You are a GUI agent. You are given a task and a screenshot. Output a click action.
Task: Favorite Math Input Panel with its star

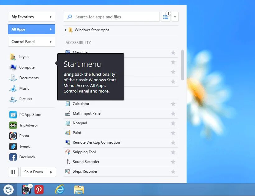[173, 113]
